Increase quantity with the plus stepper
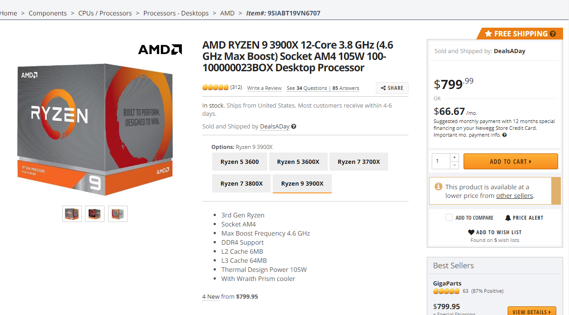Screen dimensions: 569x315 455,157
